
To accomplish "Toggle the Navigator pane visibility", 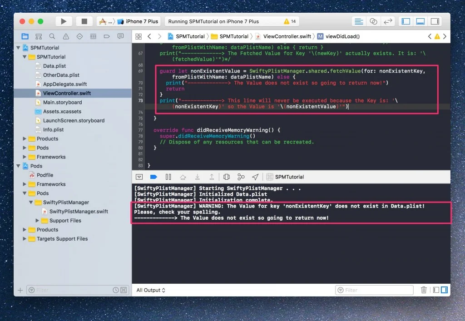I will (406, 21).
